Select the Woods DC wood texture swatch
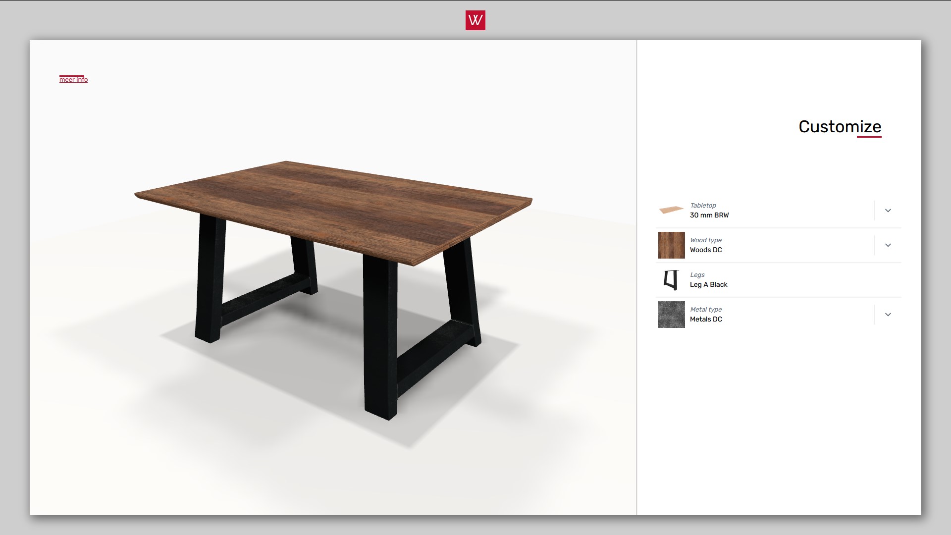 pos(671,245)
